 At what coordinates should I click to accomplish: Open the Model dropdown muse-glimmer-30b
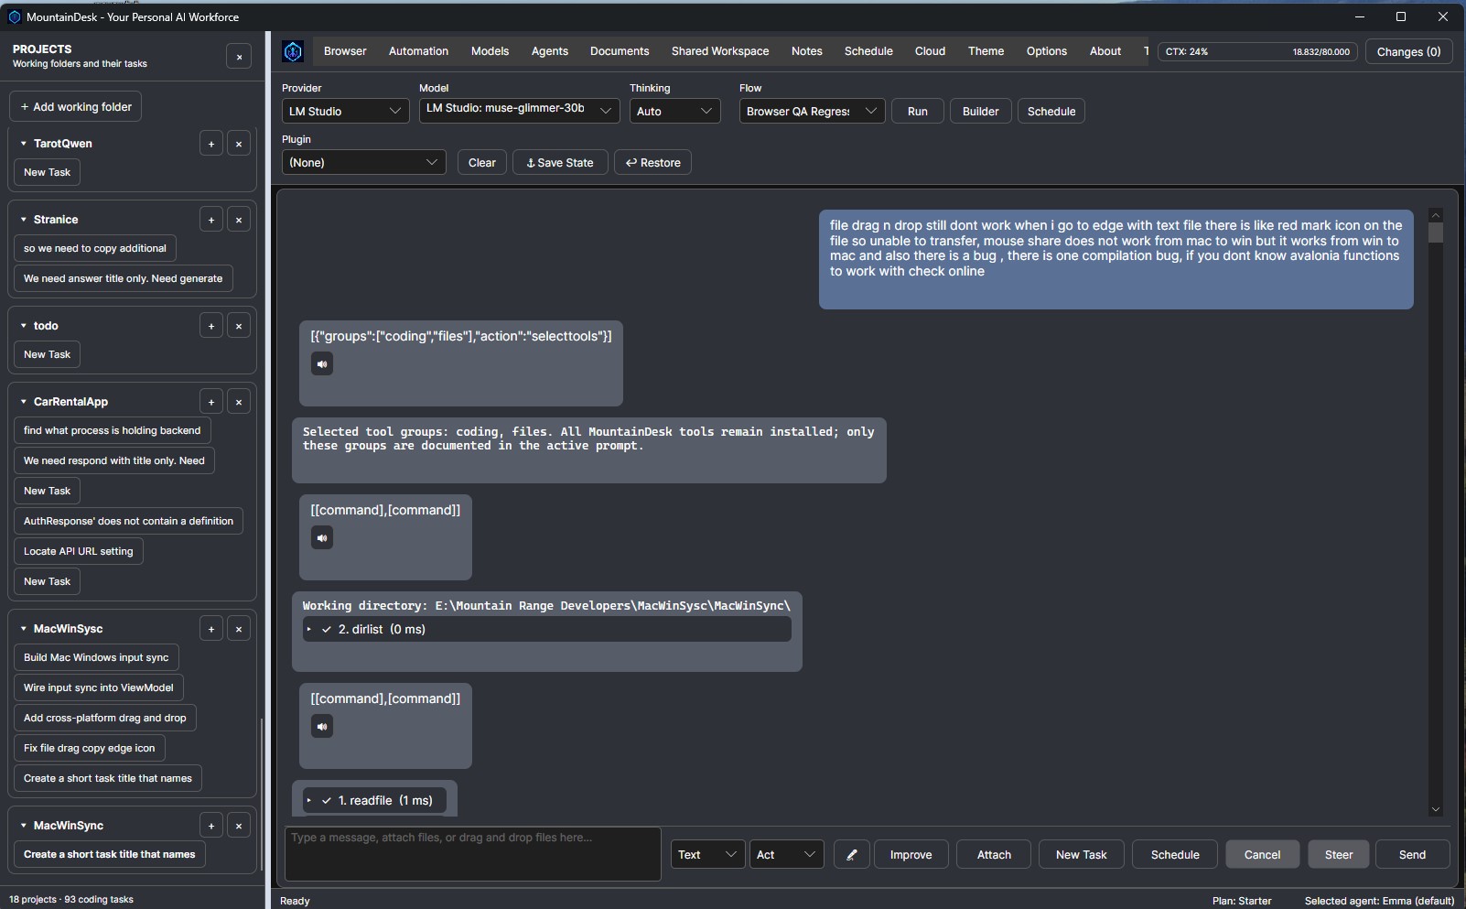point(519,111)
